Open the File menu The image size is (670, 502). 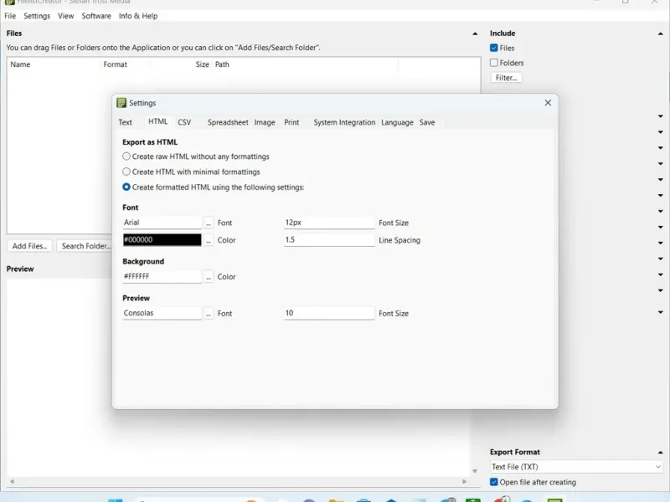[x=10, y=16]
